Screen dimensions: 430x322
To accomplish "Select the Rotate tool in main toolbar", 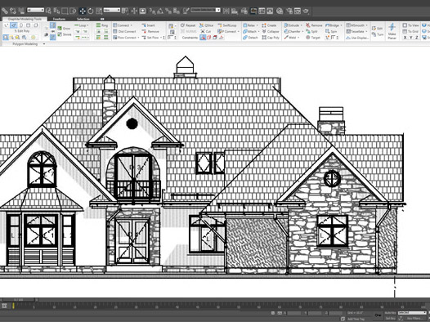I will (x=91, y=11).
